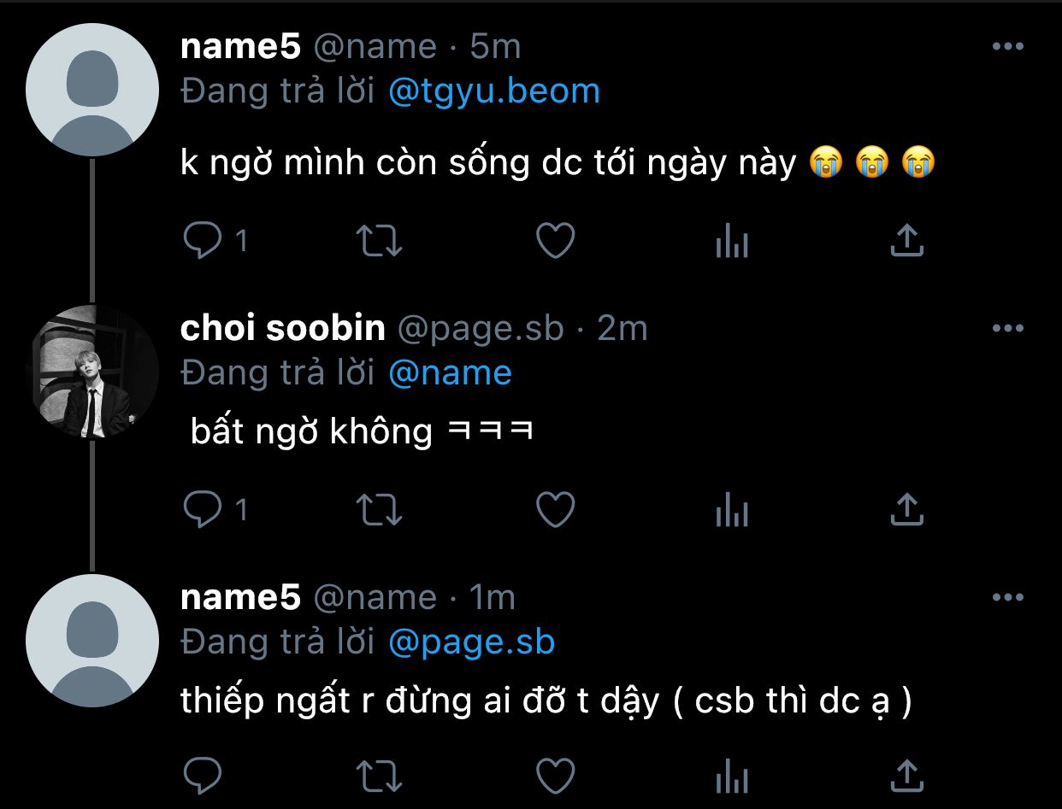The image size is (1062, 809).
Task: Like choi soobin's tweet
Action: [x=555, y=510]
